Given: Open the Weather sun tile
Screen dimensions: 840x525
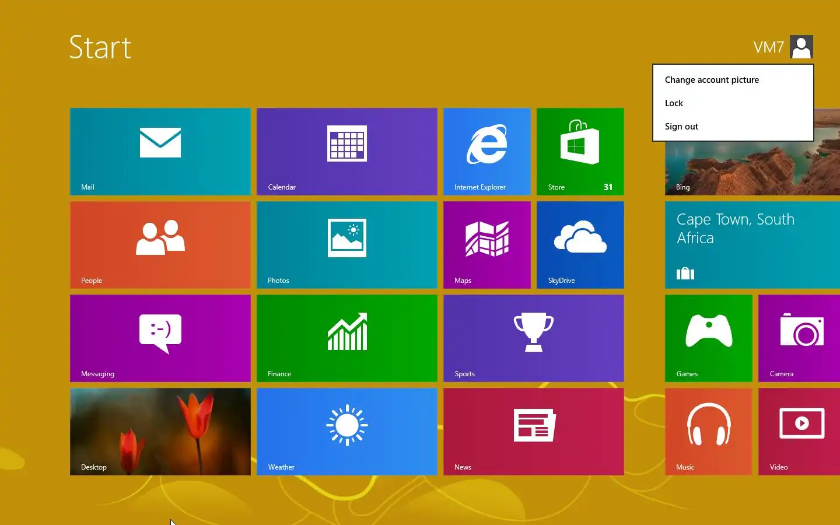Looking at the screenshot, I should [347, 432].
